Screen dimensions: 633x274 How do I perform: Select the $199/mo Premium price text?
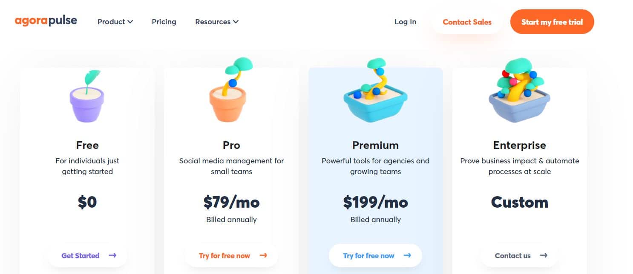[375, 202]
